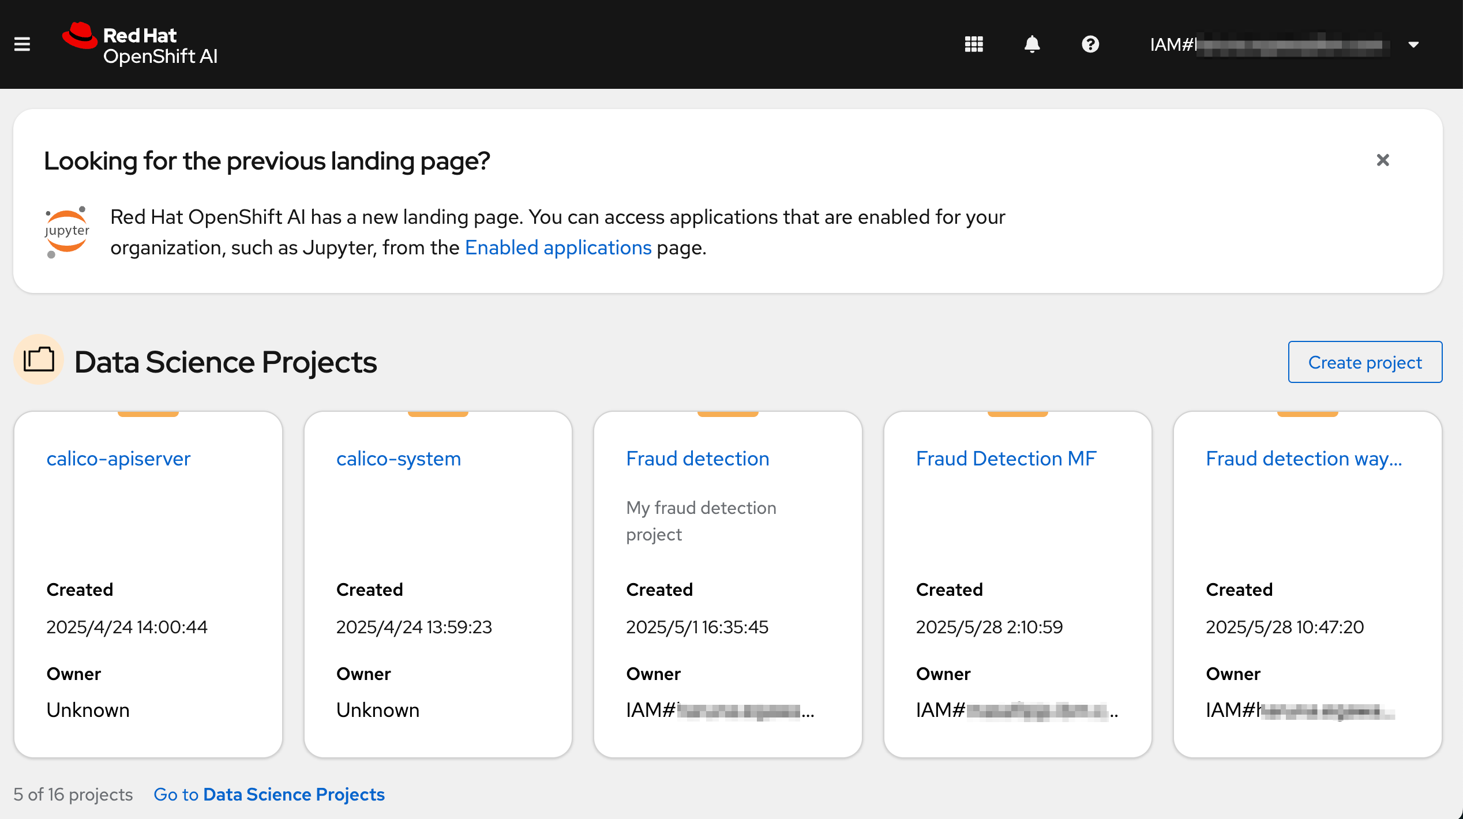Open the Fraud detection project
The height and width of the screenshot is (819, 1463).
(x=697, y=458)
